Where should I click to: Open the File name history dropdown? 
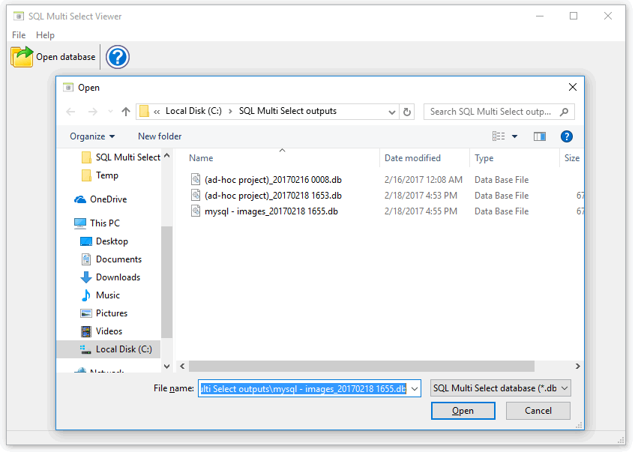pyautogui.click(x=415, y=388)
